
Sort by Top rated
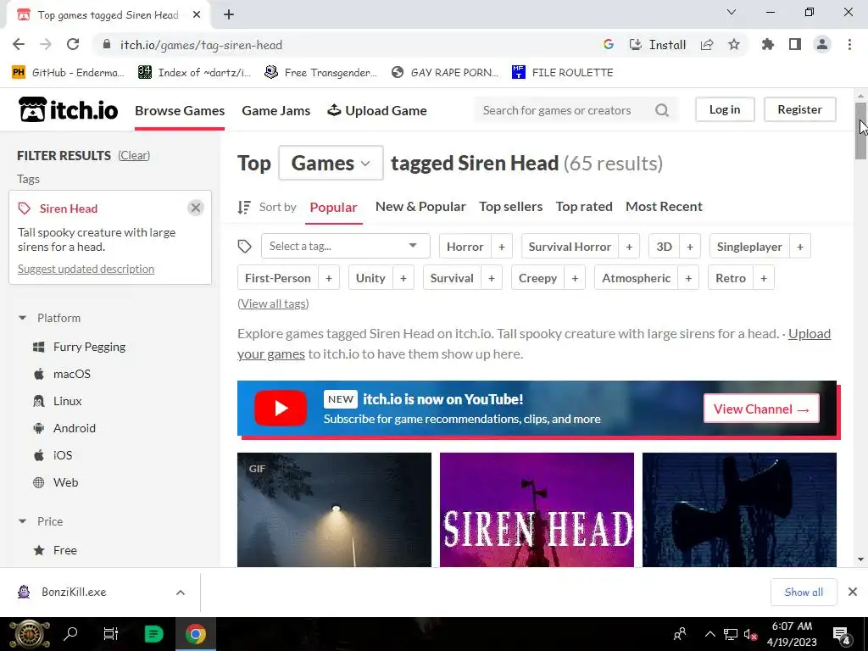pyautogui.click(x=584, y=207)
